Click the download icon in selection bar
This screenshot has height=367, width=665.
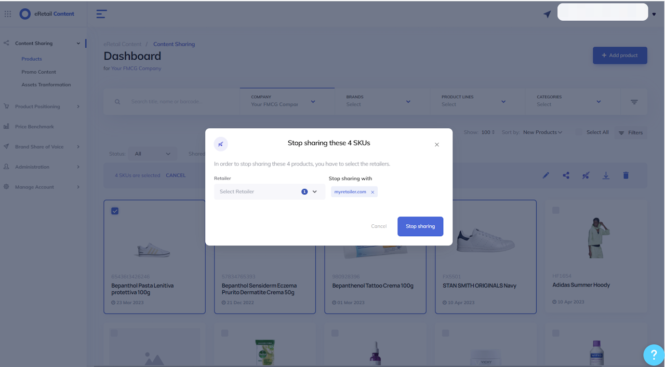pos(606,175)
